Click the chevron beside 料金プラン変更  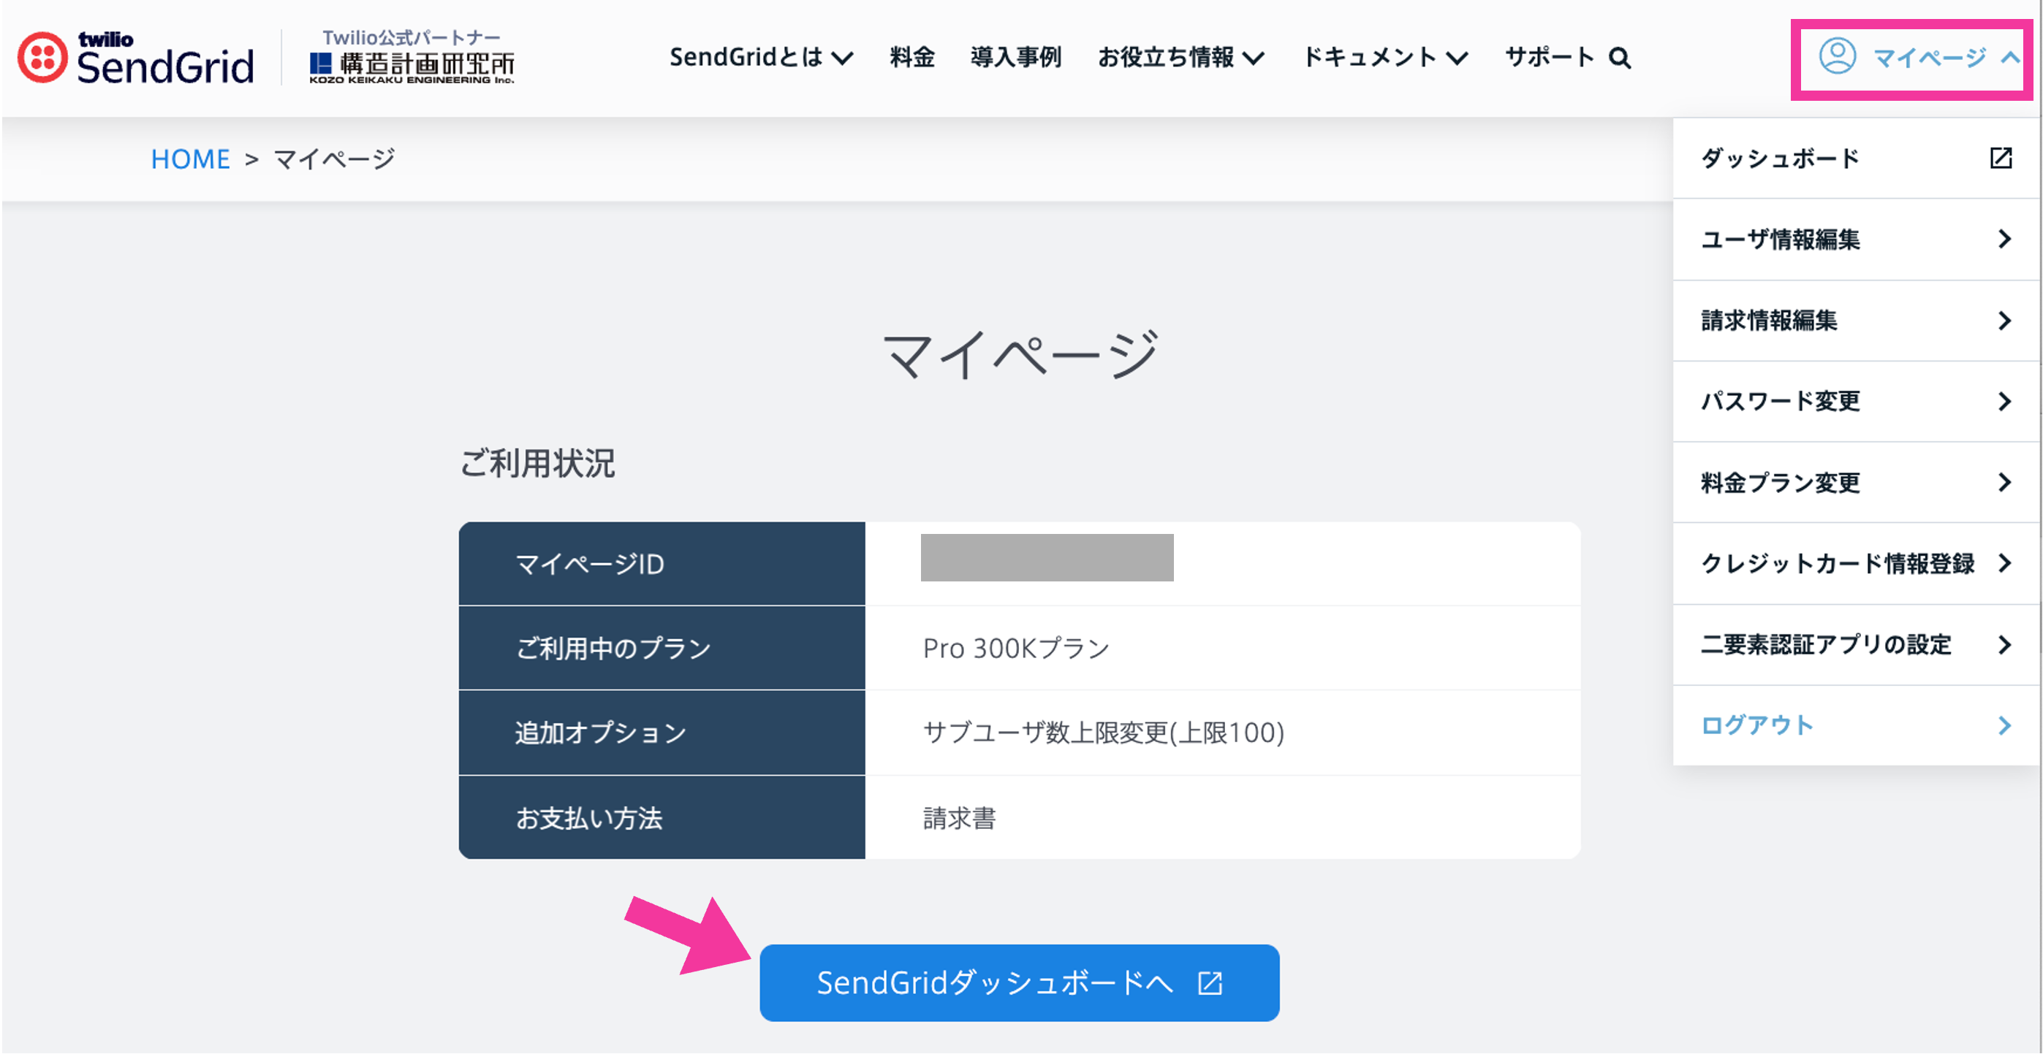[2005, 482]
